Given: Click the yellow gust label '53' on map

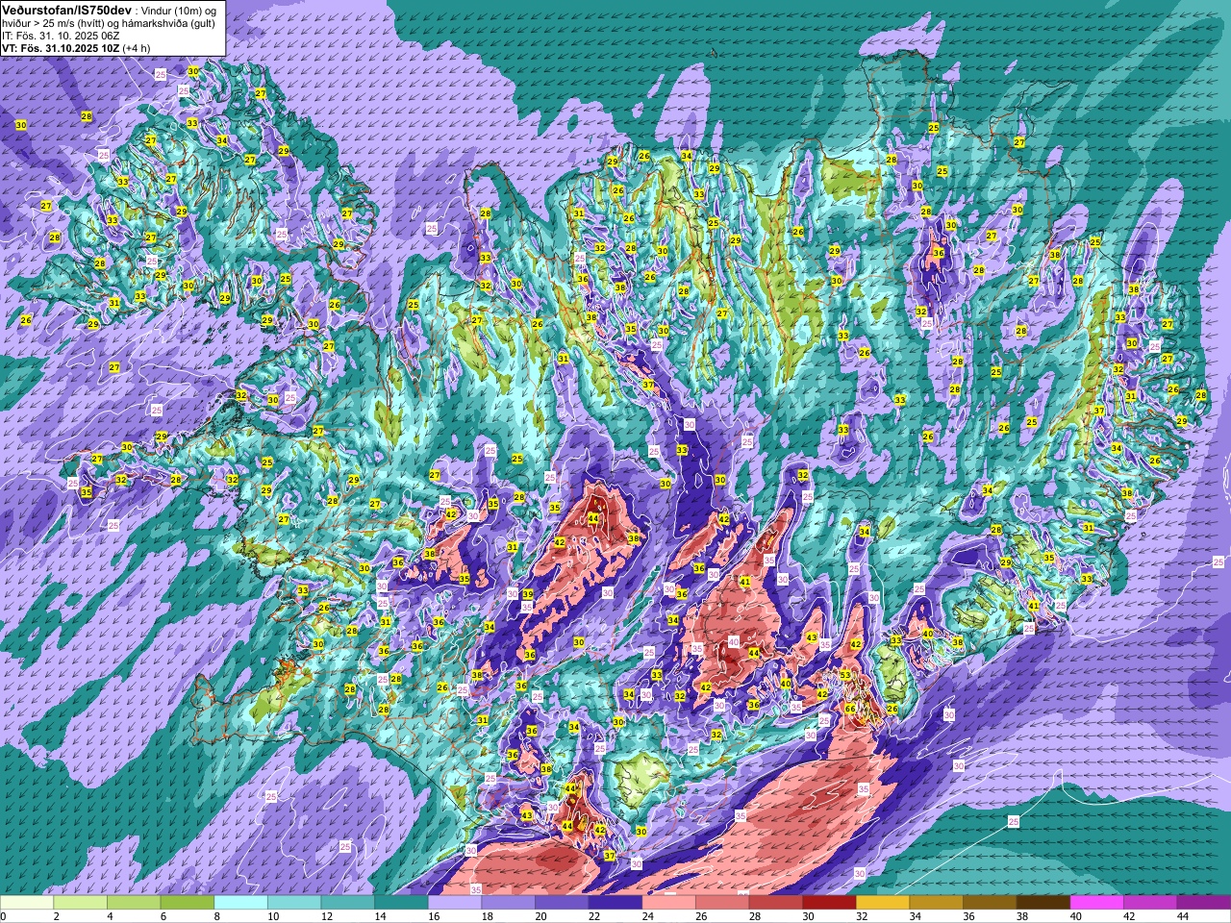Looking at the screenshot, I should click(x=845, y=675).
